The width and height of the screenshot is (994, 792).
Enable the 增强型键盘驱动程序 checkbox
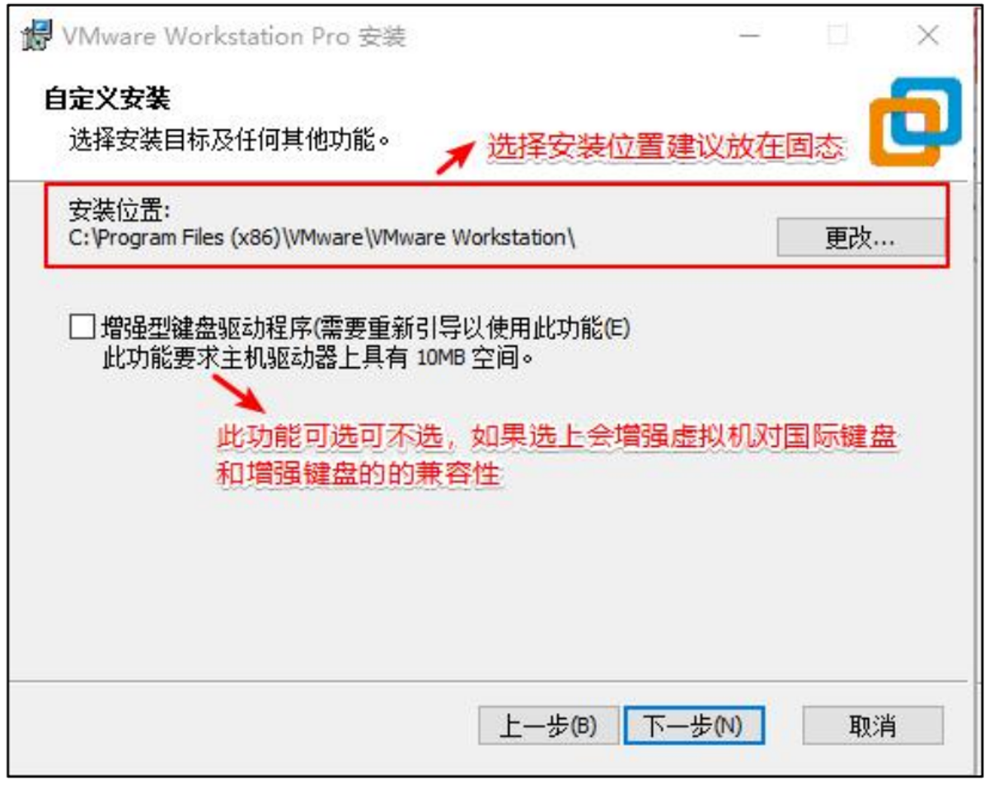[82, 328]
